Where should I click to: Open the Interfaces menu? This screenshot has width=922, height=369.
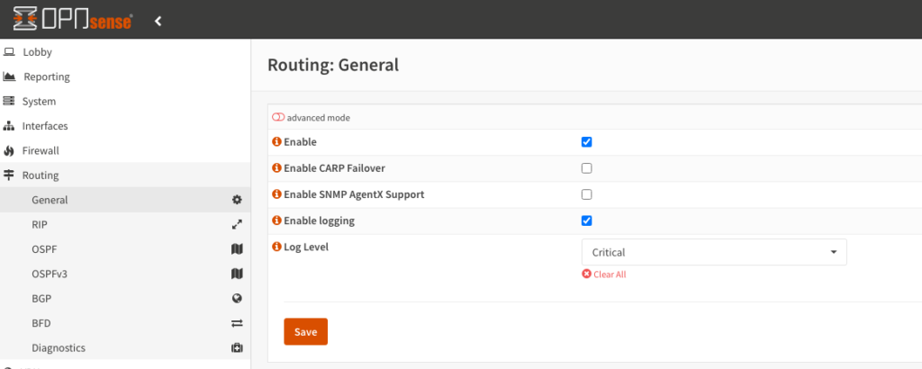pyautogui.click(x=45, y=126)
